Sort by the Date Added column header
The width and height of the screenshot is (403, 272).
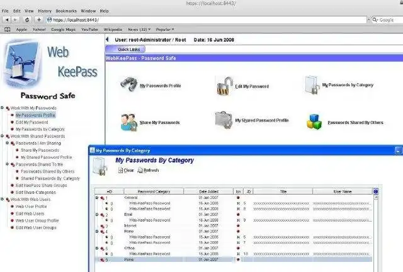coord(208,191)
